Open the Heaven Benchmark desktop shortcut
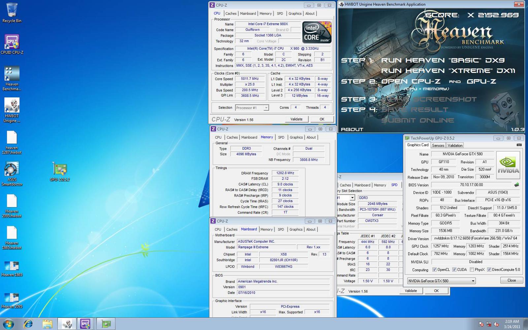 click(12, 78)
